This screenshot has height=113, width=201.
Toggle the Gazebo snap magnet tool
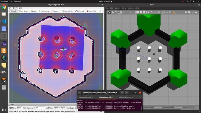tap(170, 12)
